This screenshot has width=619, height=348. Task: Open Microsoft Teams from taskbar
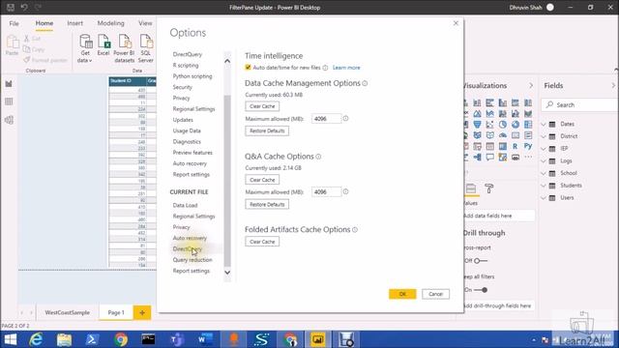[x=177, y=339]
